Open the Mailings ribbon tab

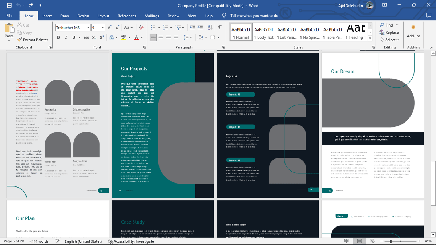coord(152,16)
